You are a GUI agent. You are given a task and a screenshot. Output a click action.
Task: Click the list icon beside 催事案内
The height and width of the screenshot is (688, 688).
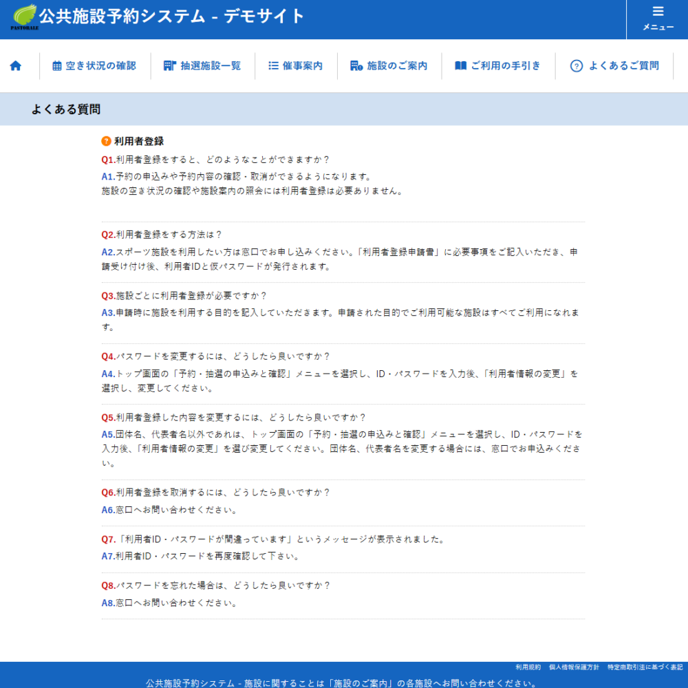[x=273, y=66]
